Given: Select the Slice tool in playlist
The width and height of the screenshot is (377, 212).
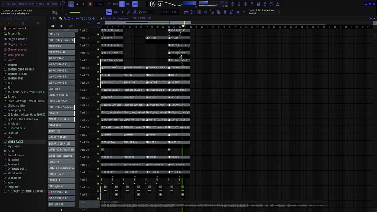Looking at the screenshot, I should [x=81, y=19].
